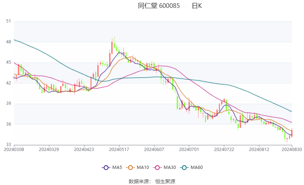Click the chart title 同仁堂 600085
304x185 pixels.
pyautogui.click(x=159, y=6)
